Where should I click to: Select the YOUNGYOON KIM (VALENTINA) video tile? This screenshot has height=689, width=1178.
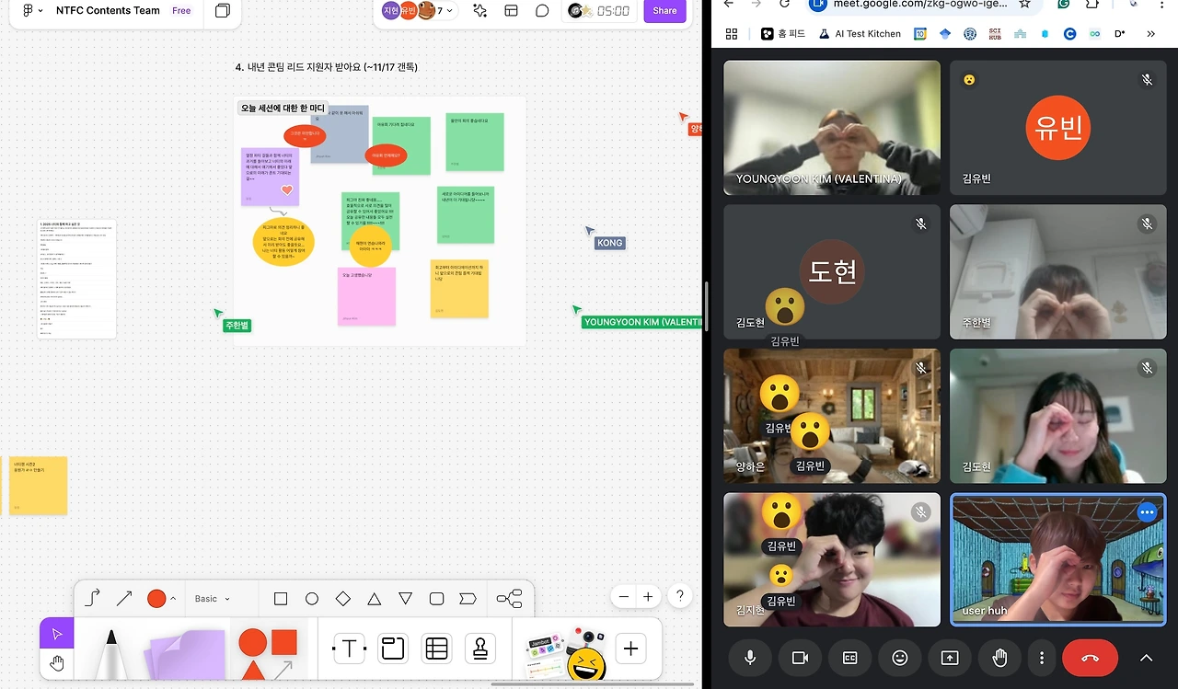tap(832, 128)
